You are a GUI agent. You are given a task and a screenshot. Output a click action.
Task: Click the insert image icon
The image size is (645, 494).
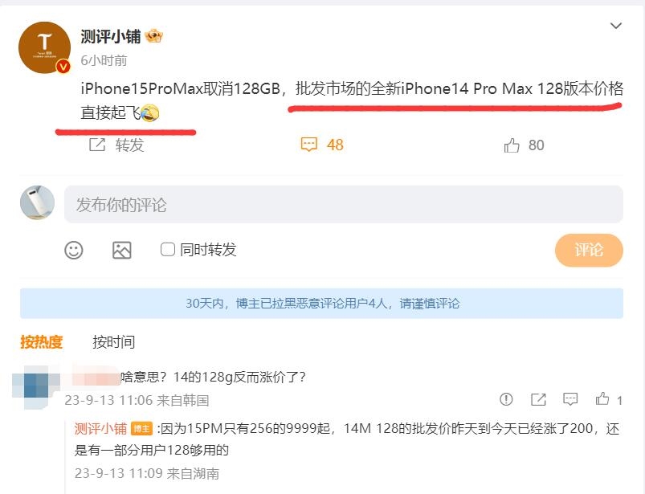pos(122,250)
